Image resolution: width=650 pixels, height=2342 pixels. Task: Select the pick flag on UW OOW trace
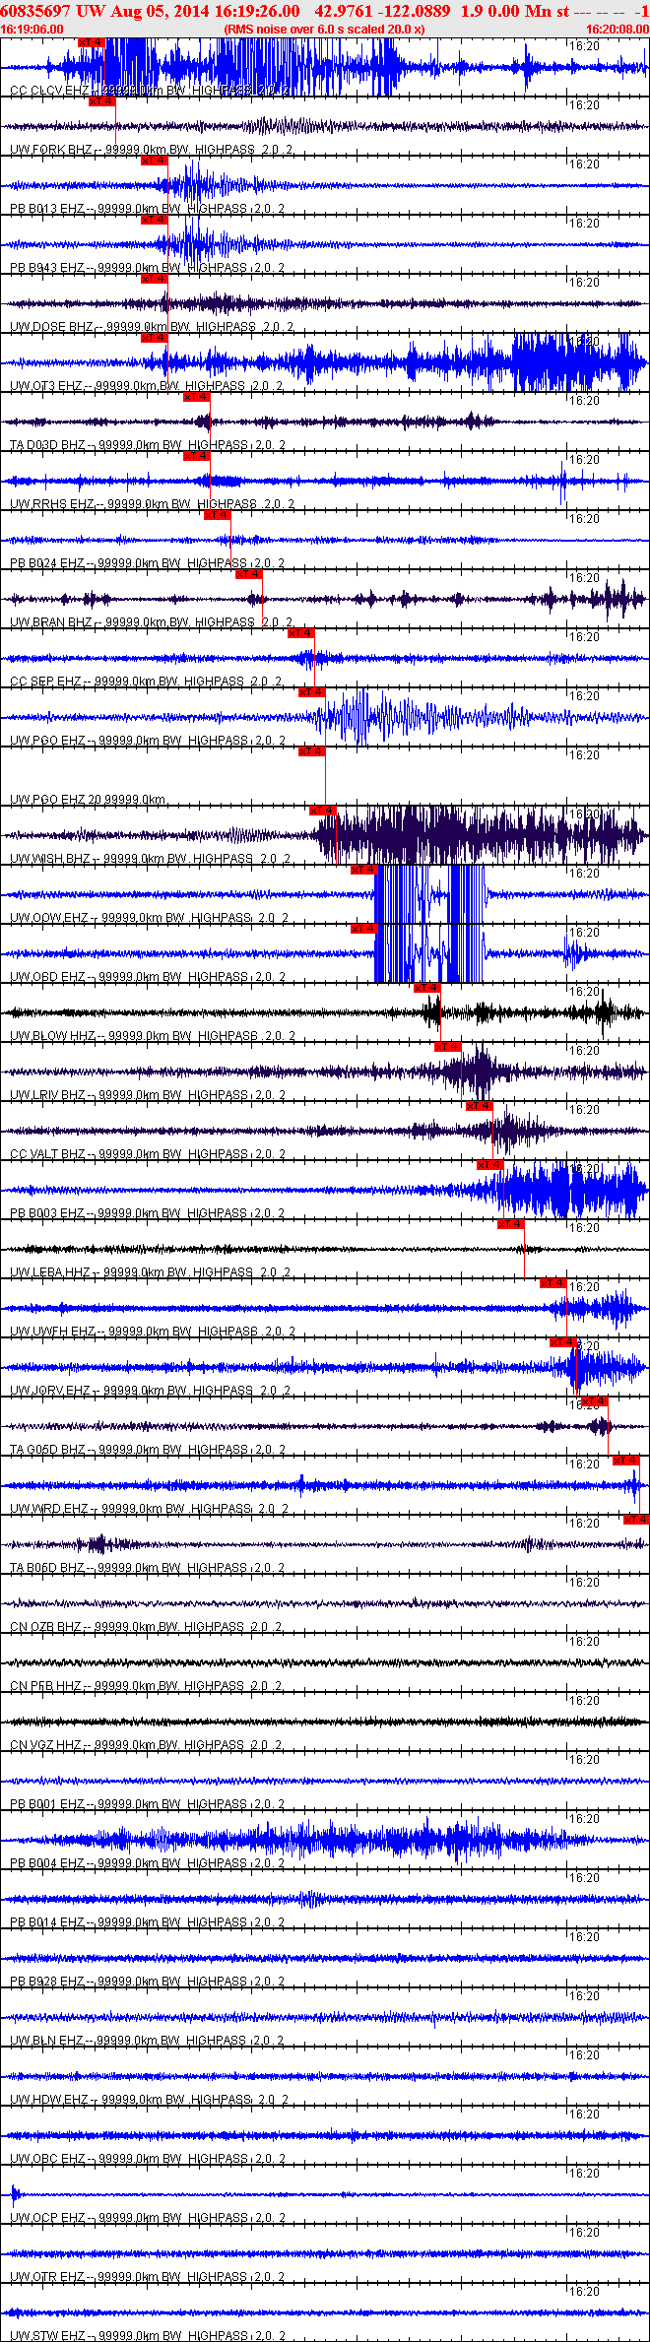coord(363,870)
